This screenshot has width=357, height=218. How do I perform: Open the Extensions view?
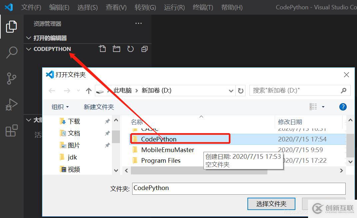pyautogui.click(x=12, y=131)
